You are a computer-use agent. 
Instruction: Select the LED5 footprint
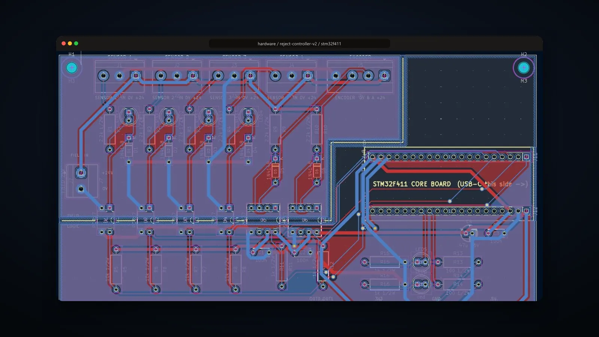421,262
